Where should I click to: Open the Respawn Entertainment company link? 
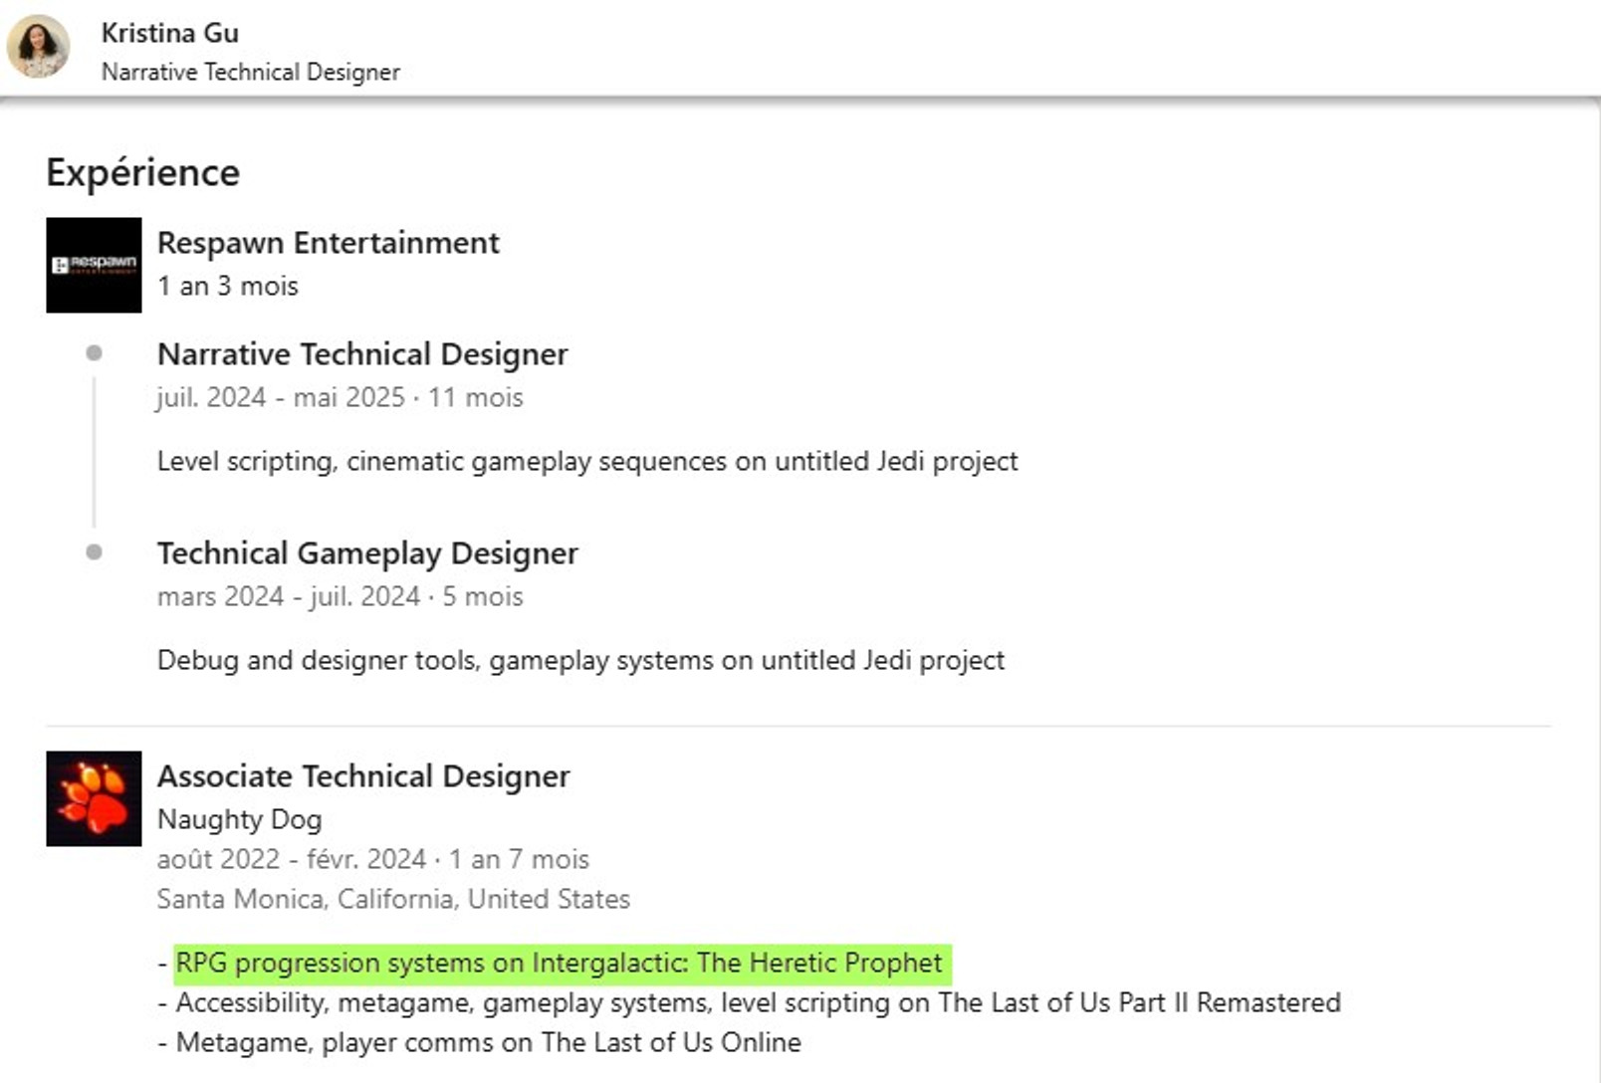pyautogui.click(x=328, y=243)
